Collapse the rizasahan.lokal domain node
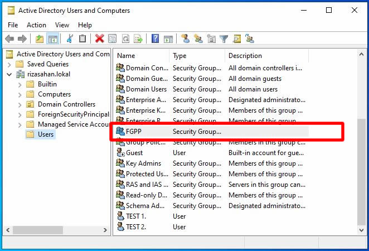 (x=9, y=75)
